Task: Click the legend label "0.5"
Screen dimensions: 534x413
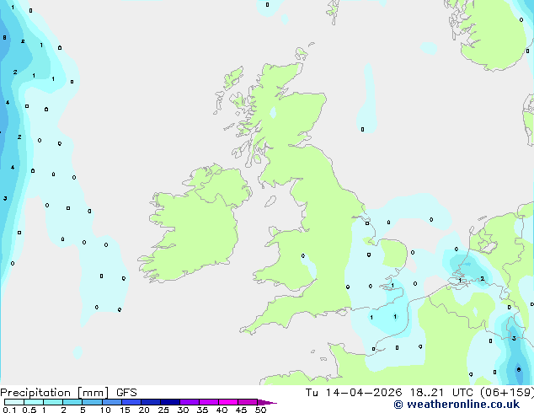Action: tap(29, 410)
